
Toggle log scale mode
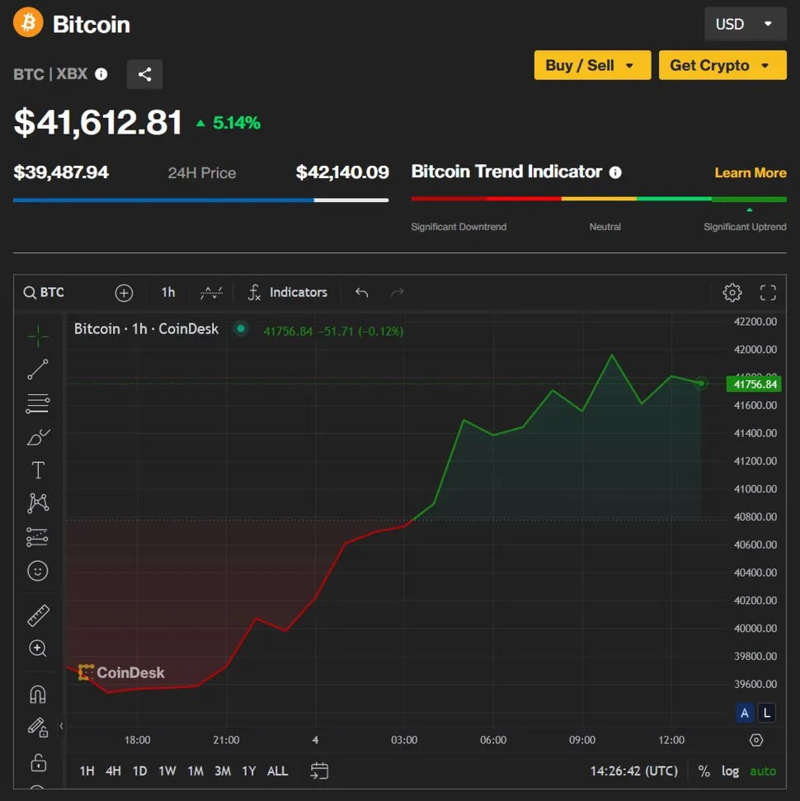coord(730,770)
